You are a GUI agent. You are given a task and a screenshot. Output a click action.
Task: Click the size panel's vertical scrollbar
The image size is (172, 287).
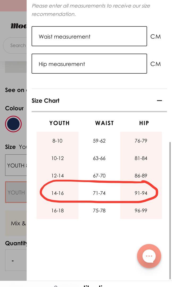170,210
